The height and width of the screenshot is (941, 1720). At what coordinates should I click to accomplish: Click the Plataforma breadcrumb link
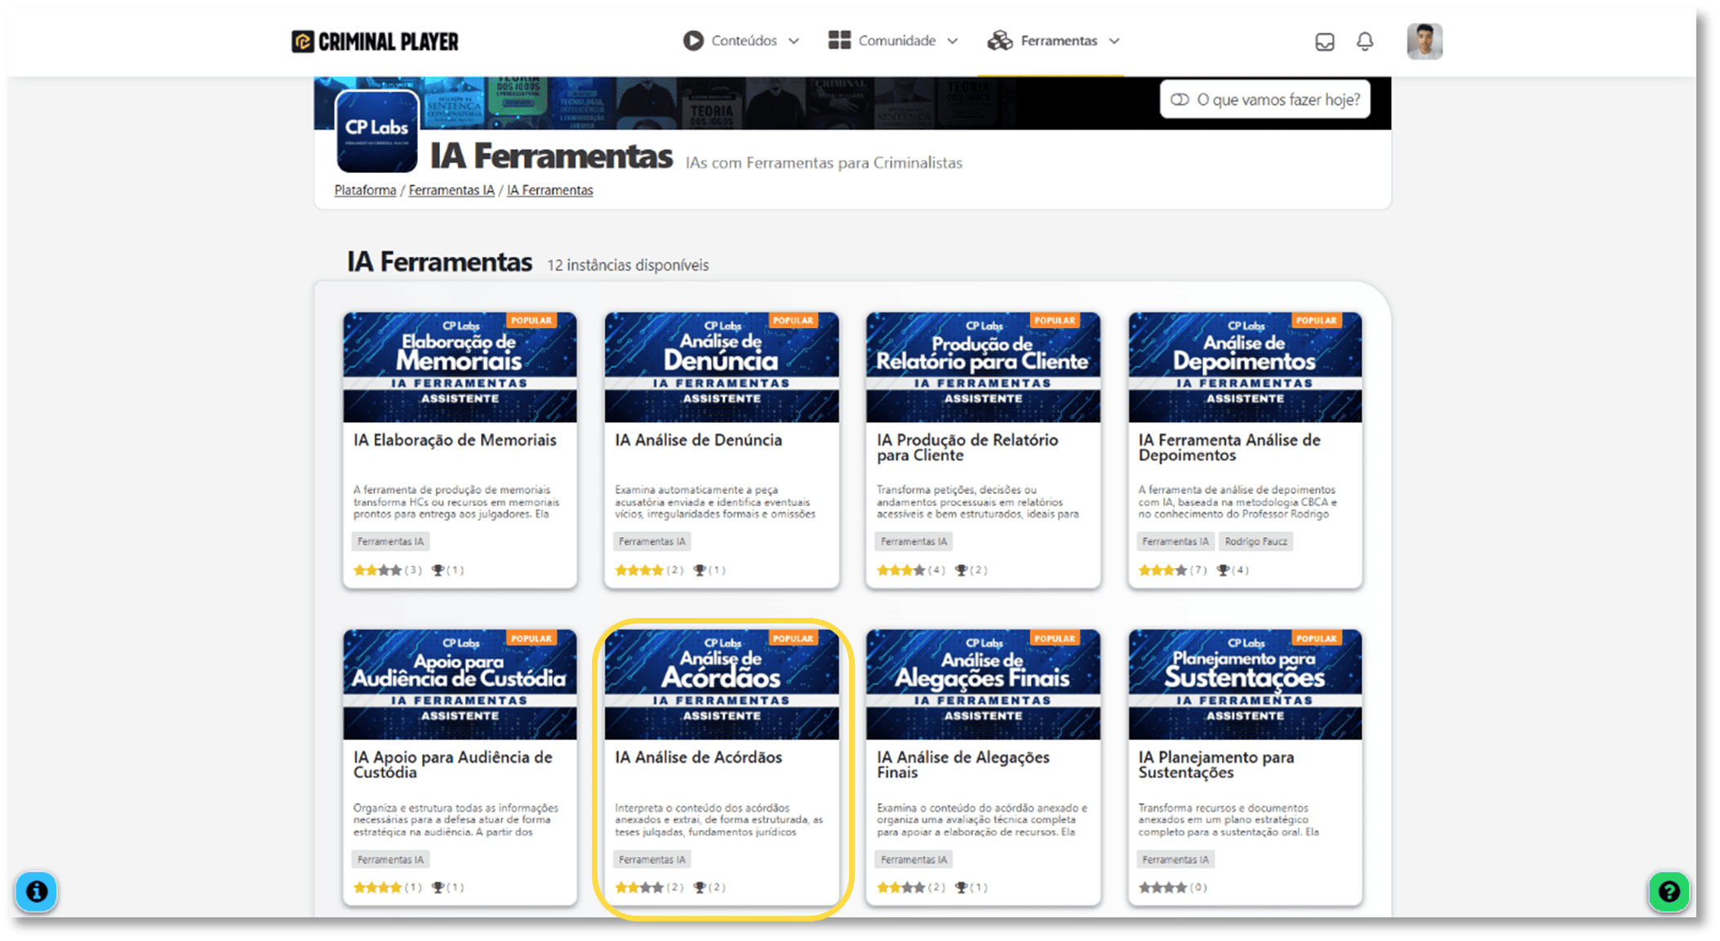point(365,190)
